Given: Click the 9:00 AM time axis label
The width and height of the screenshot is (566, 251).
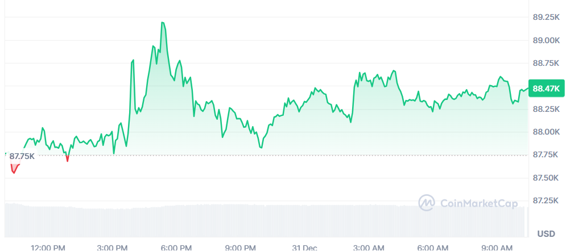Looking at the screenshot, I should 496,248.
